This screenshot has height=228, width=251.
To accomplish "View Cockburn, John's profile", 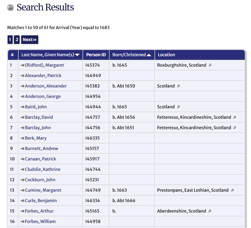I will [x=40, y=180].
